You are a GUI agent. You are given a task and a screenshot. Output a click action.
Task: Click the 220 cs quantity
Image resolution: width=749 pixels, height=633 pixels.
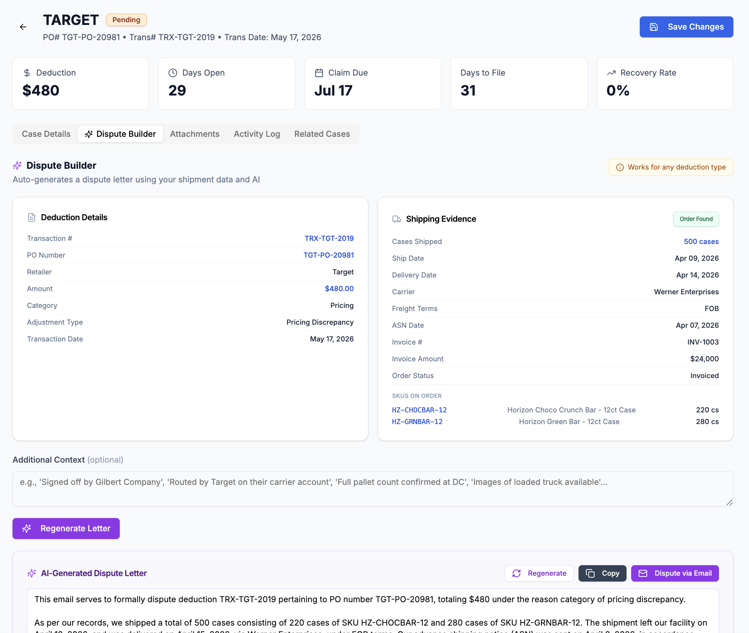[x=707, y=410]
